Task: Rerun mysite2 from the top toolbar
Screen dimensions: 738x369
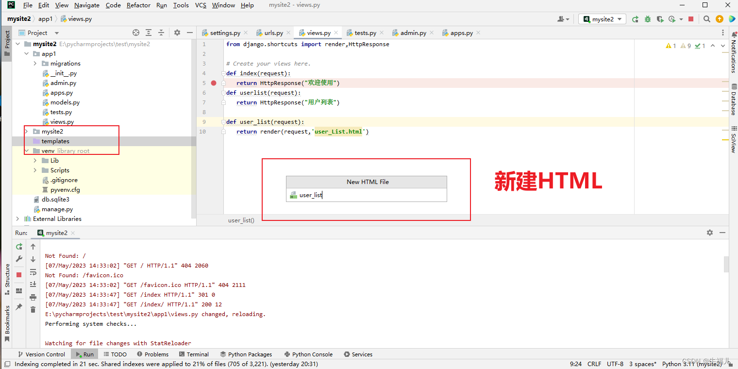Action: [635, 19]
